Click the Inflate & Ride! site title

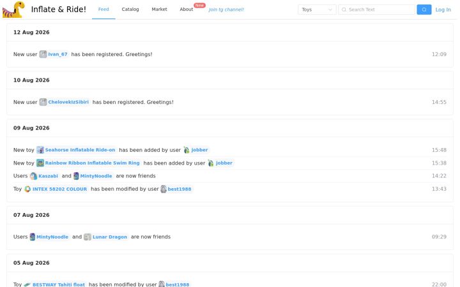pos(59,10)
